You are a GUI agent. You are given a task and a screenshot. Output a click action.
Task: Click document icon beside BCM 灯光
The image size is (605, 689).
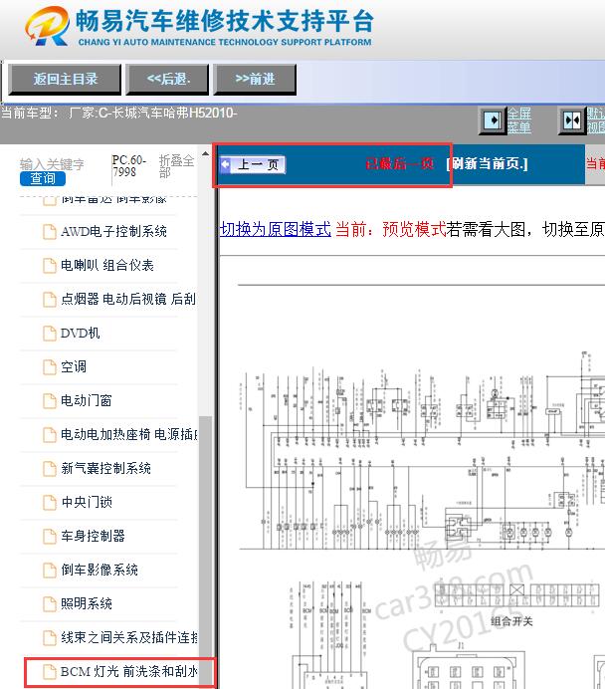pos(49,672)
